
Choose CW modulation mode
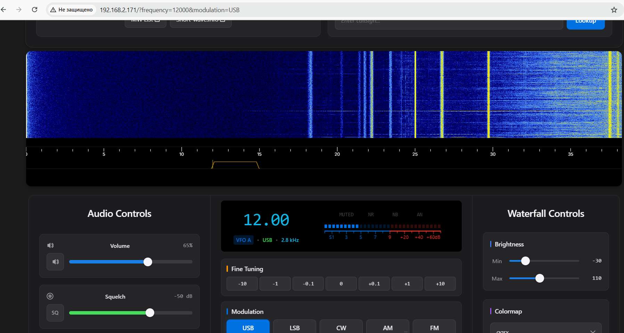(x=341, y=327)
